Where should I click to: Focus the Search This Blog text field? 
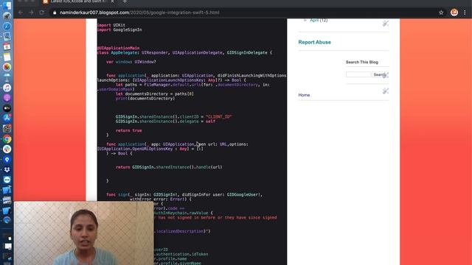click(358, 74)
